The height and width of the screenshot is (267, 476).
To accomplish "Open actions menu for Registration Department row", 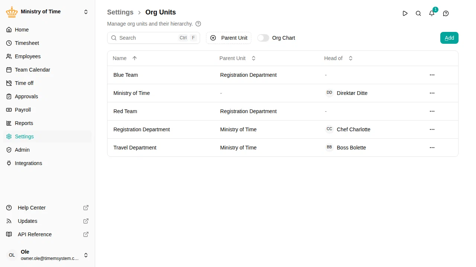I will 432,129.
